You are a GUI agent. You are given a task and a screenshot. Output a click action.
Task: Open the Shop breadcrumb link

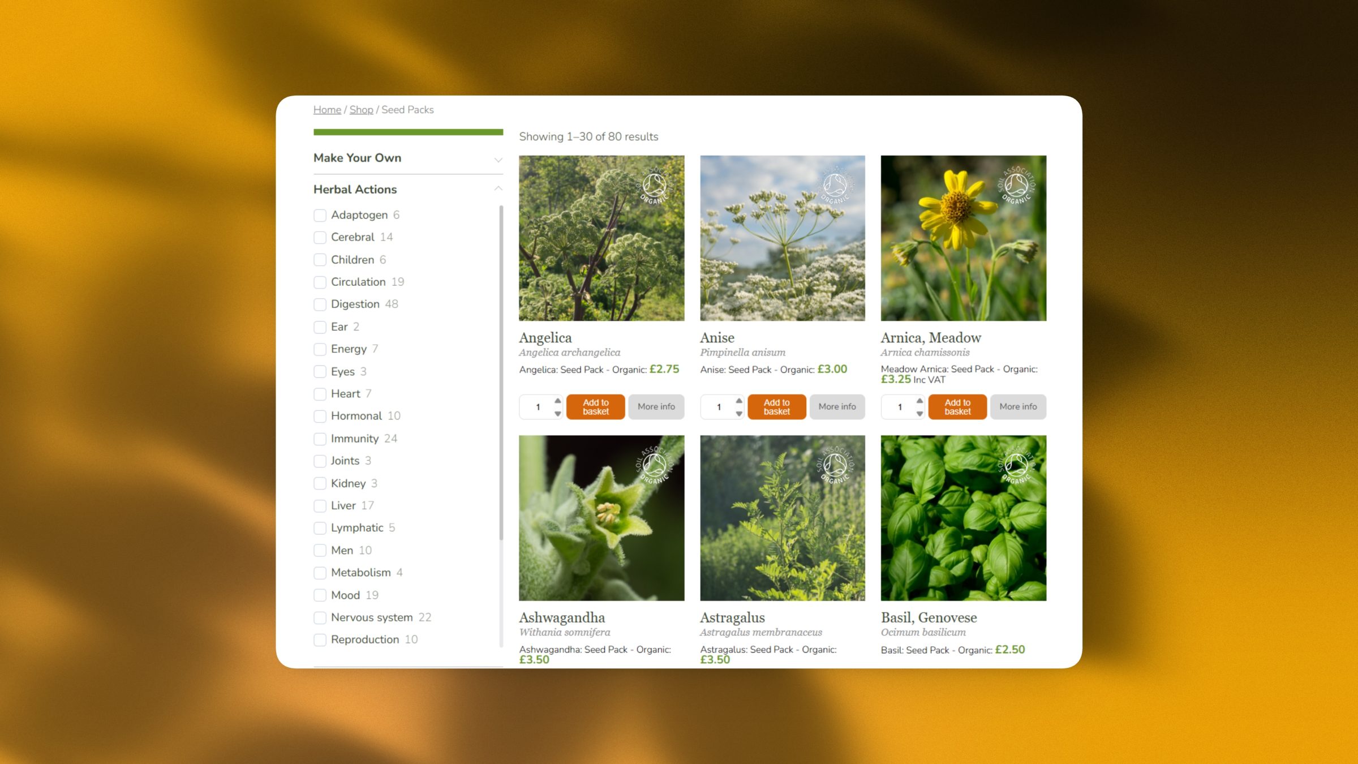click(x=361, y=110)
